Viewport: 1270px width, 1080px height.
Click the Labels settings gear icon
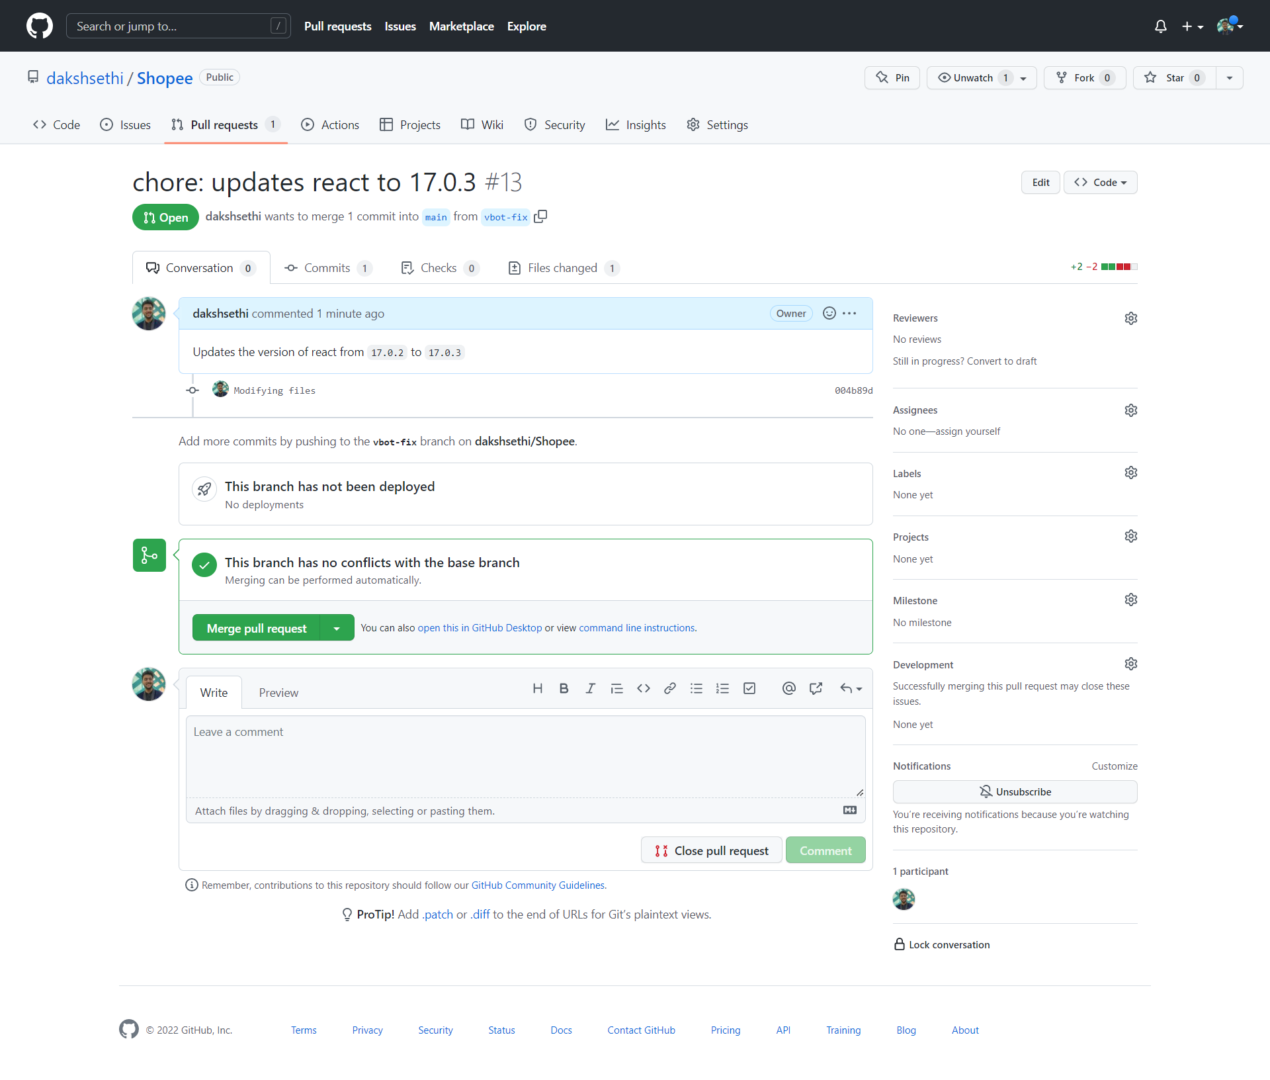pyautogui.click(x=1132, y=474)
